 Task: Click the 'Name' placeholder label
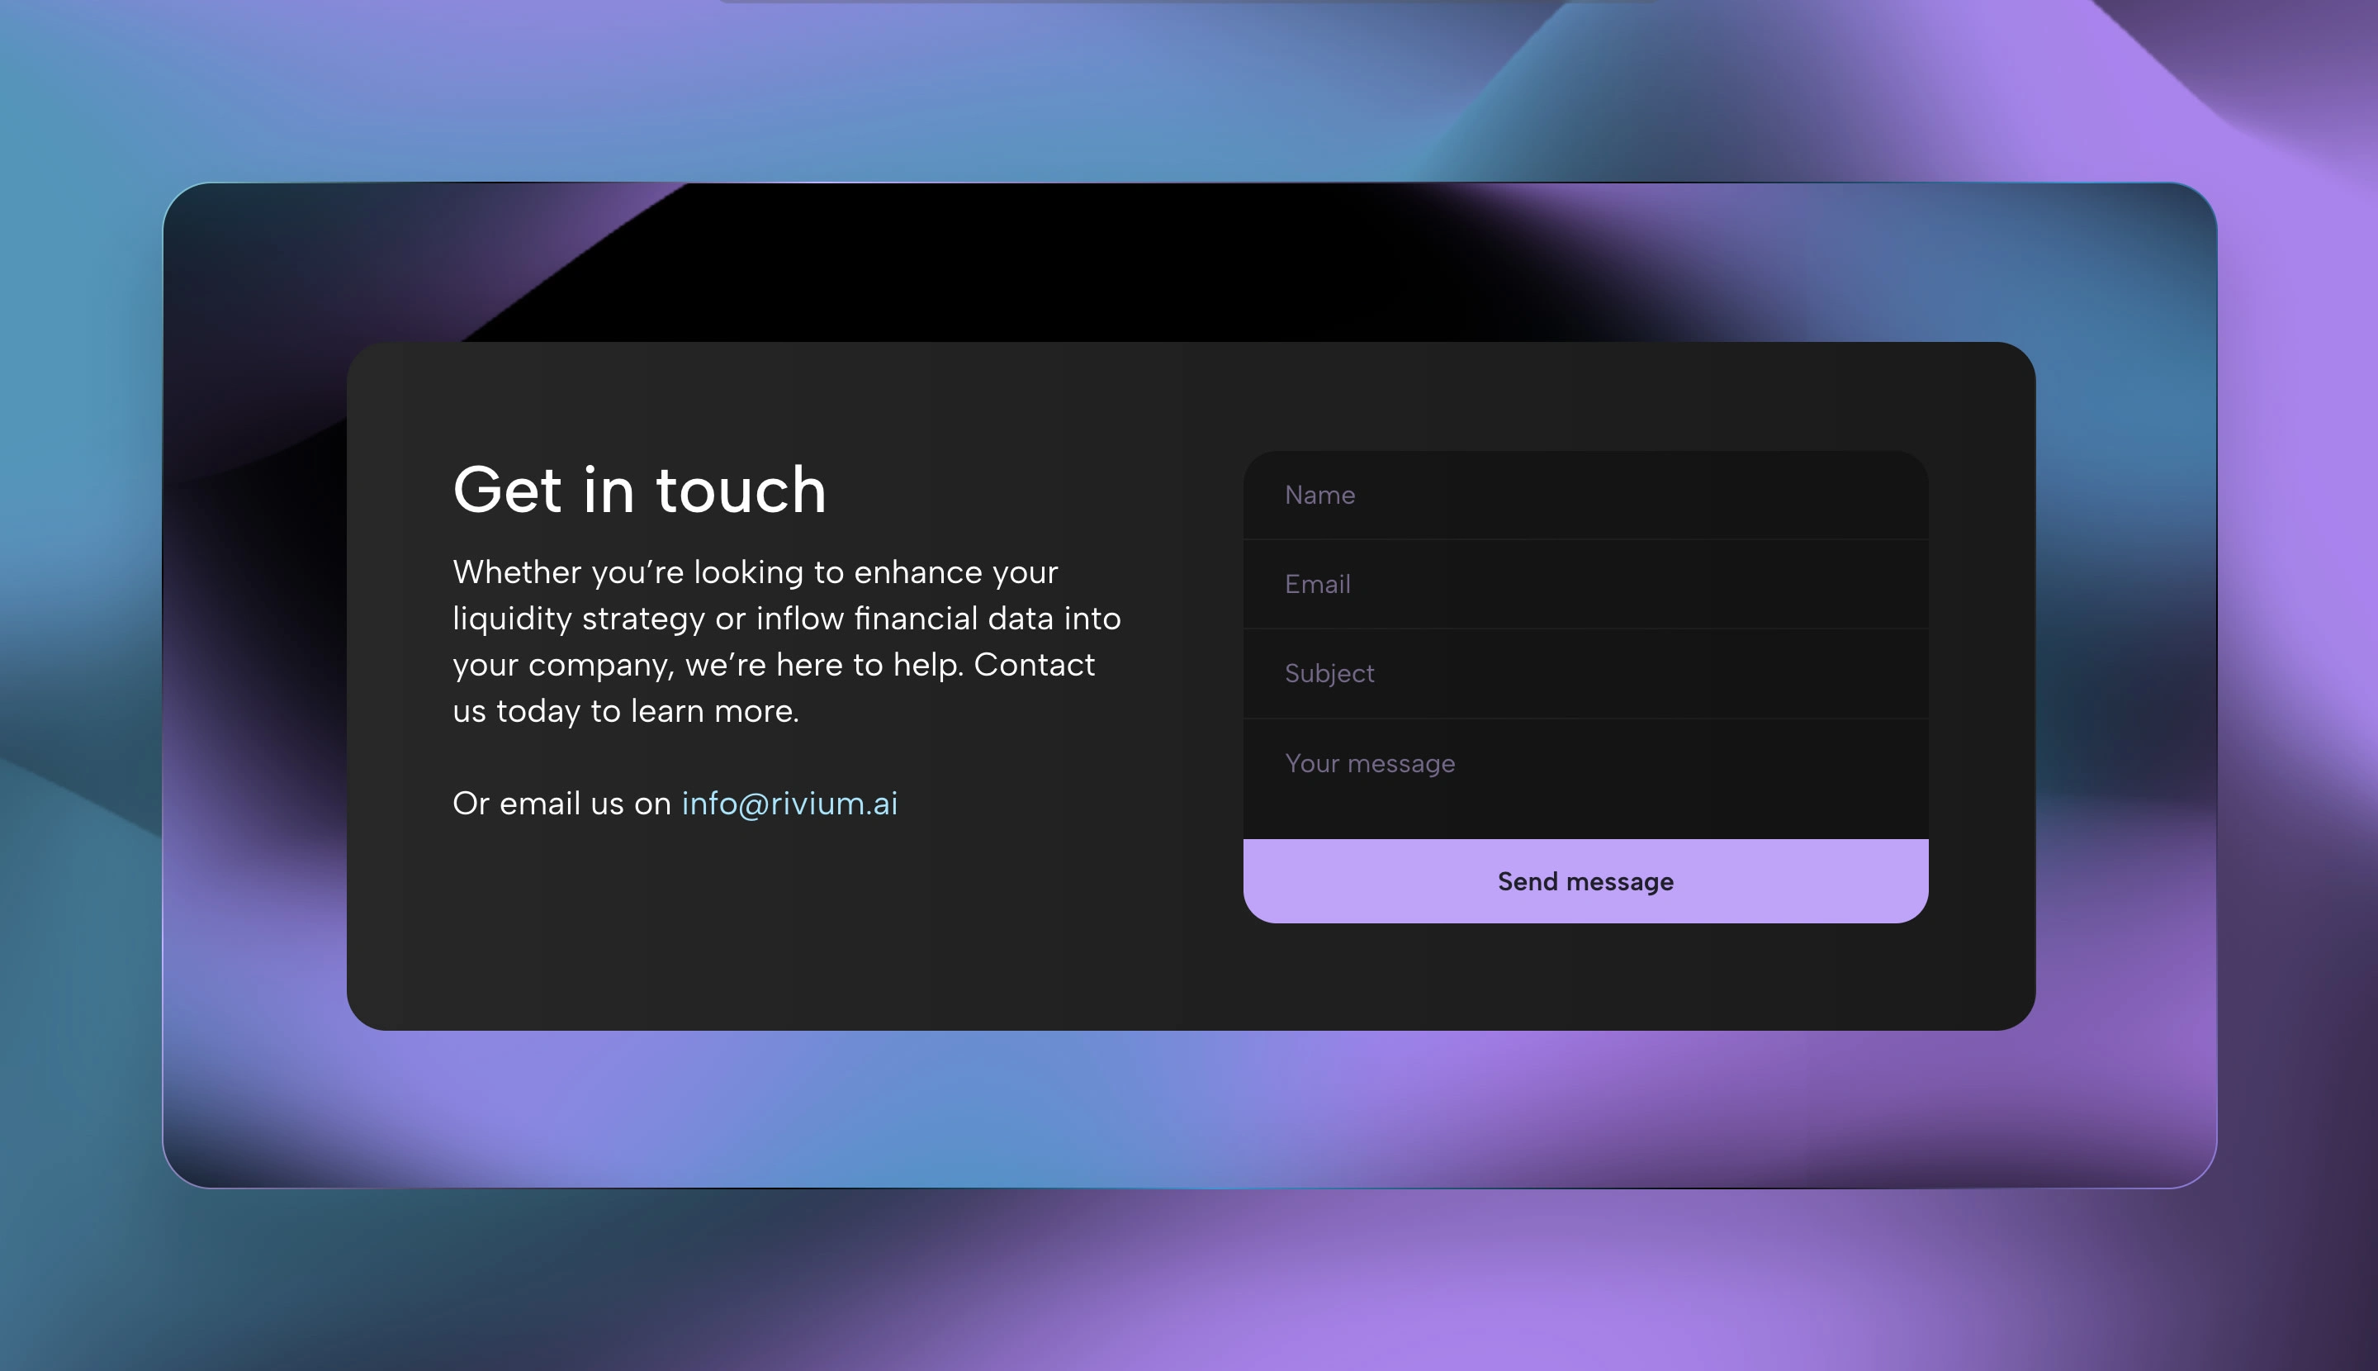click(1319, 496)
